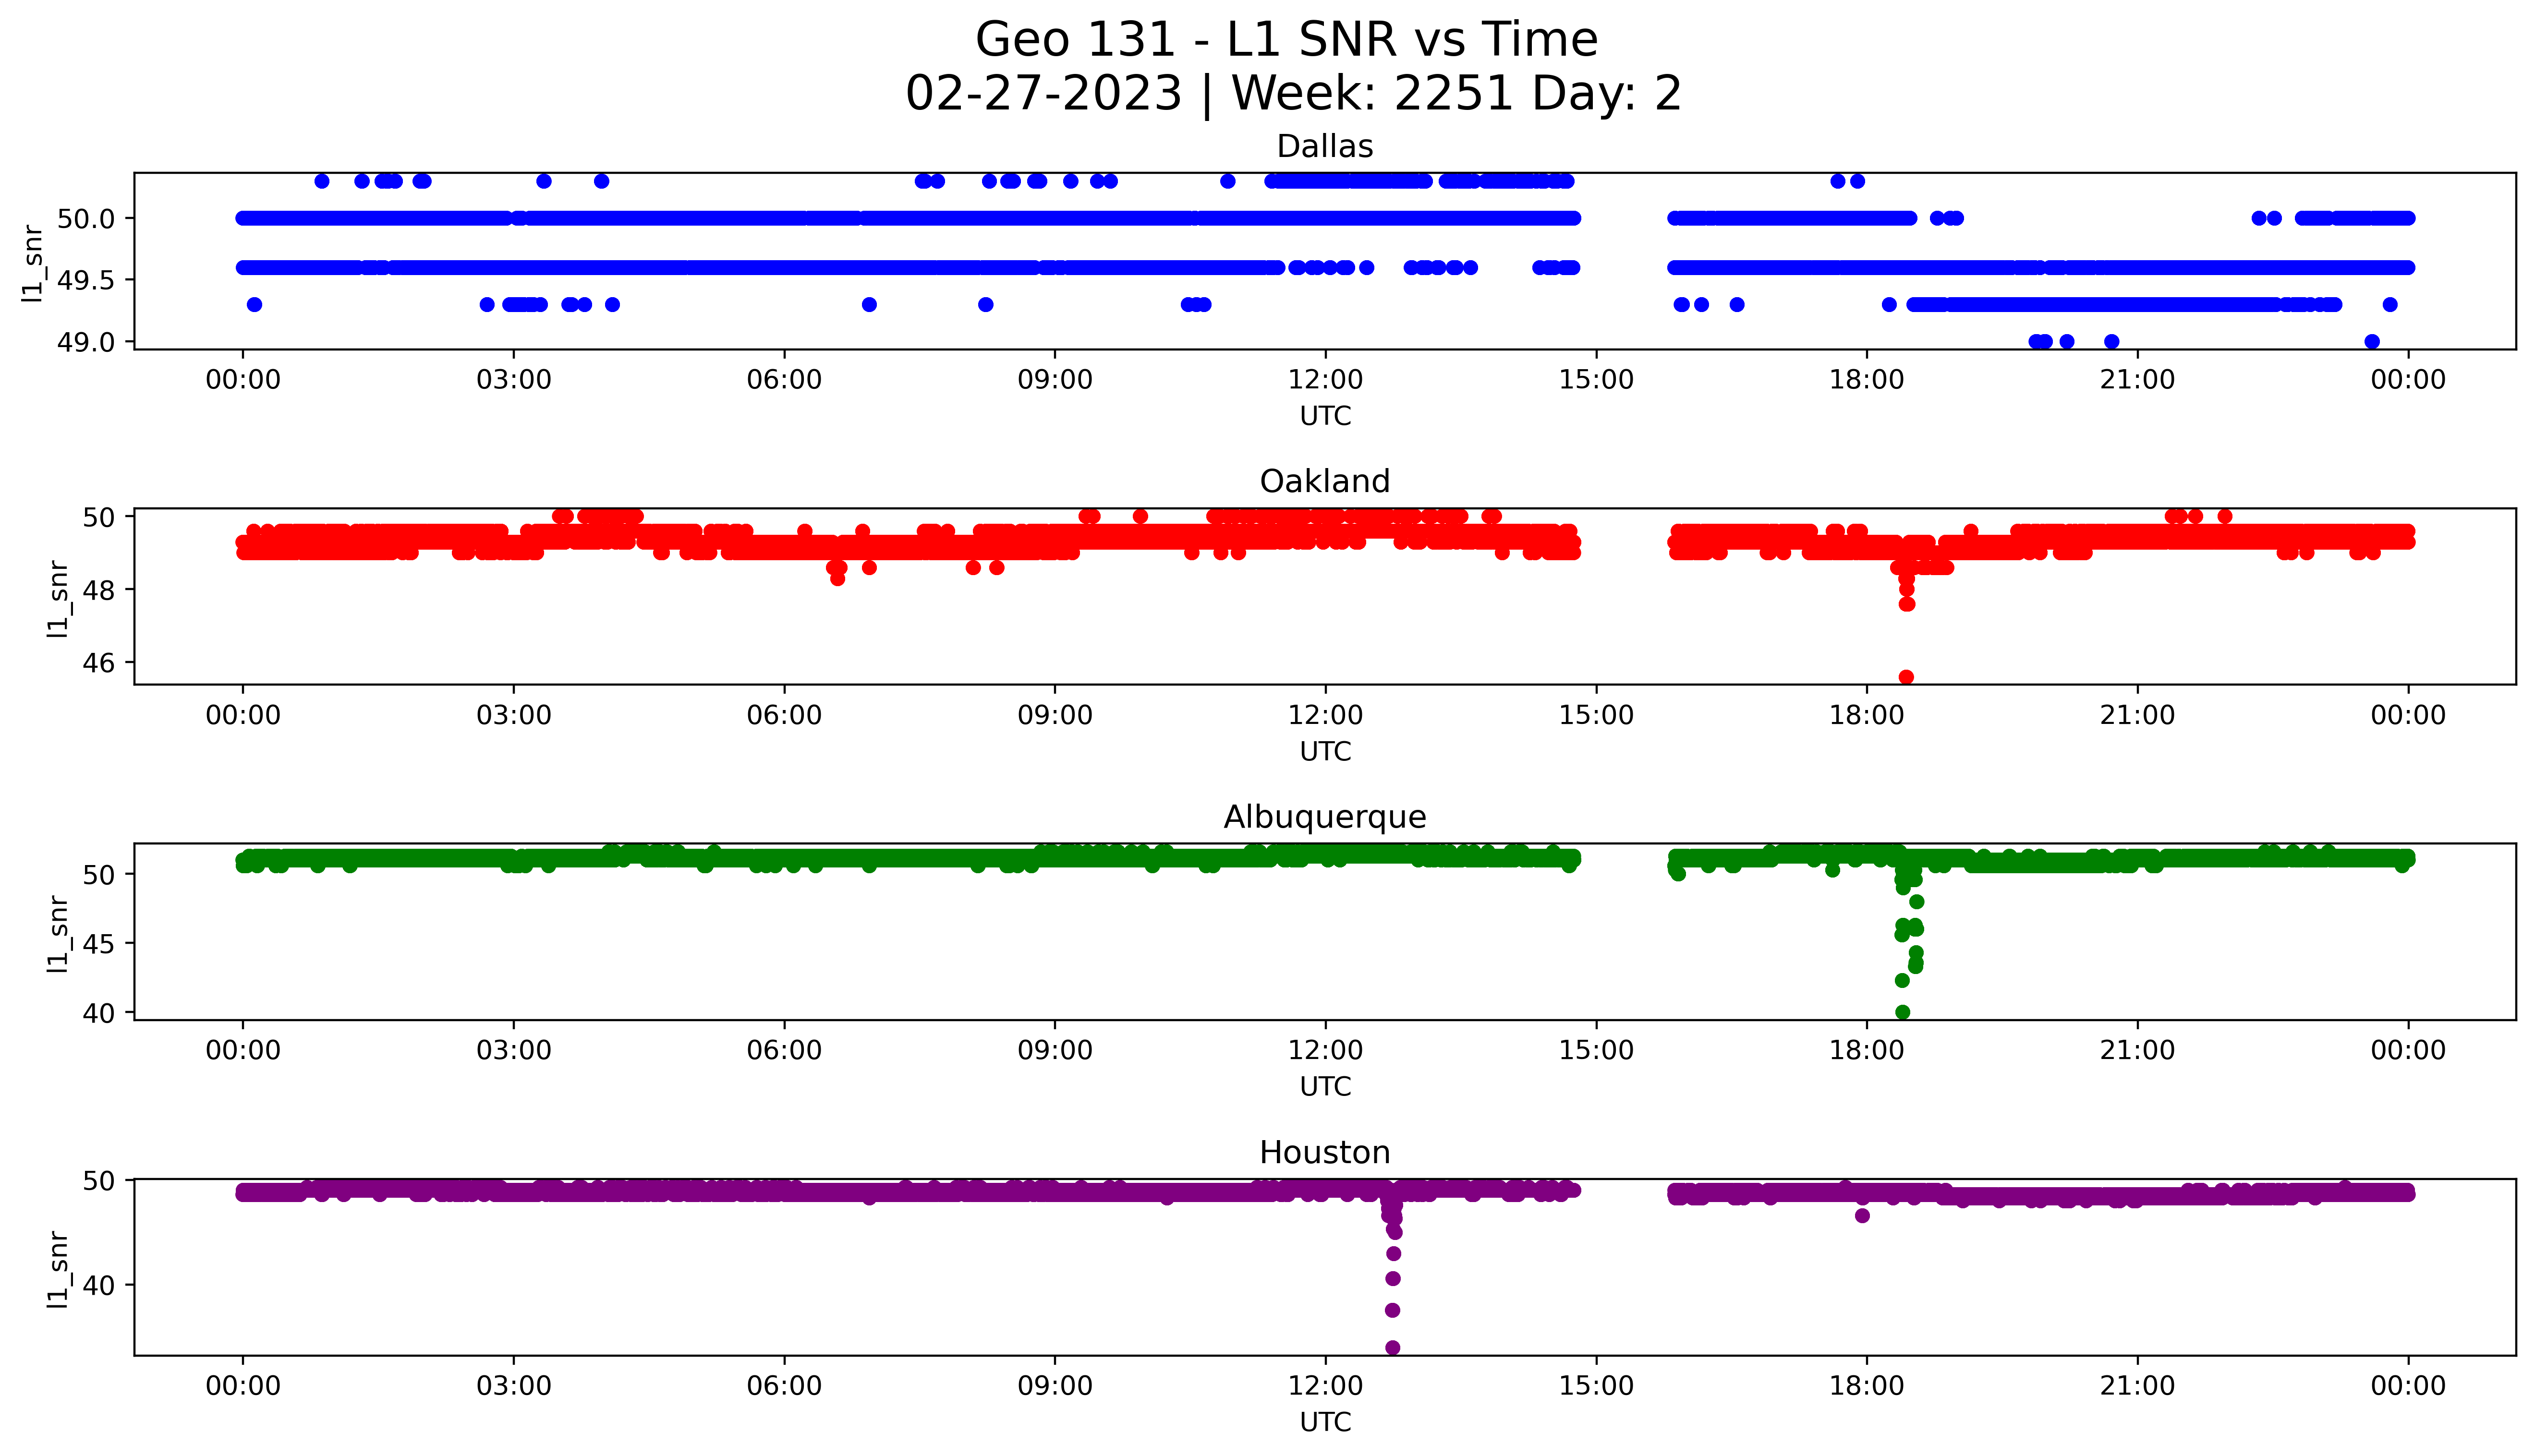This screenshot has height=1456, width=2535.
Task: Click the 03:00 x-tick under the Dallas plot
Action: [514, 380]
